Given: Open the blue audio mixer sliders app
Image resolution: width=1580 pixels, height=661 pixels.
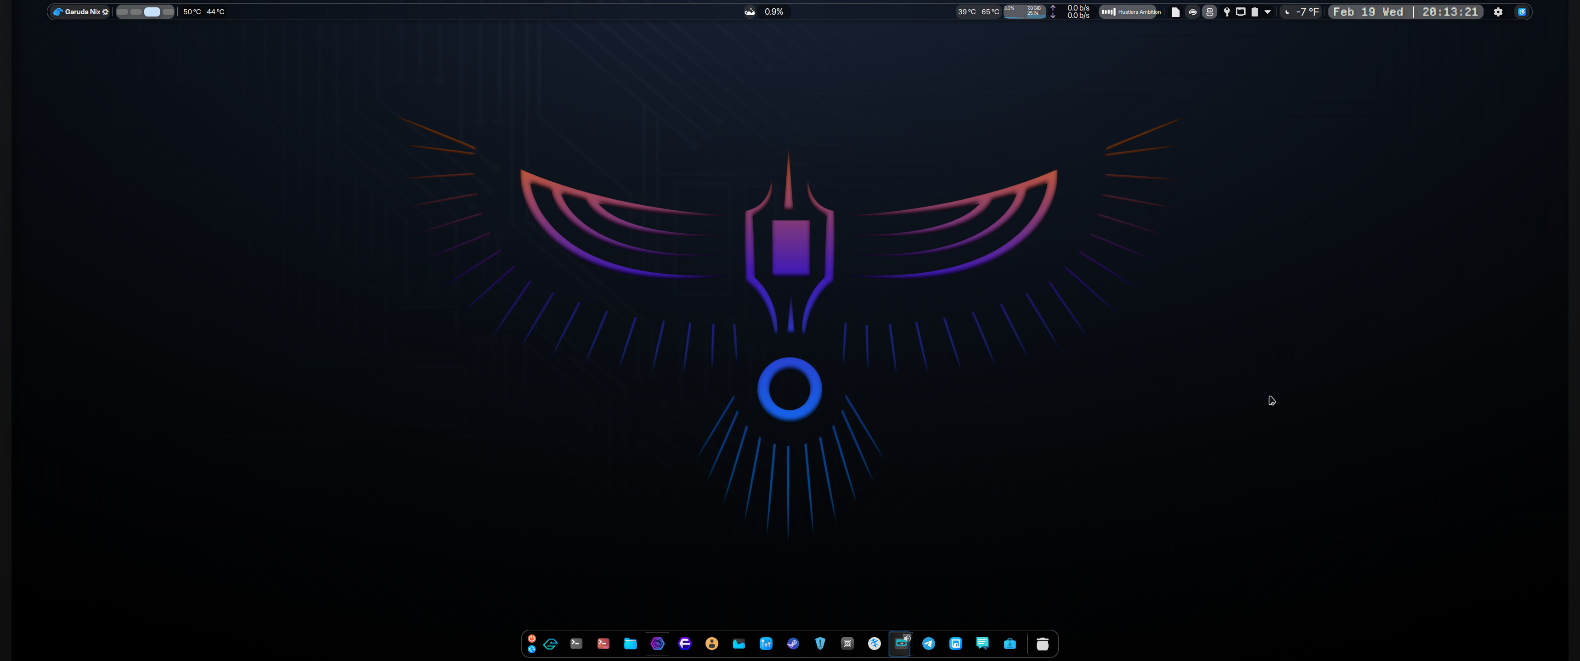Looking at the screenshot, I should point(766,644).
